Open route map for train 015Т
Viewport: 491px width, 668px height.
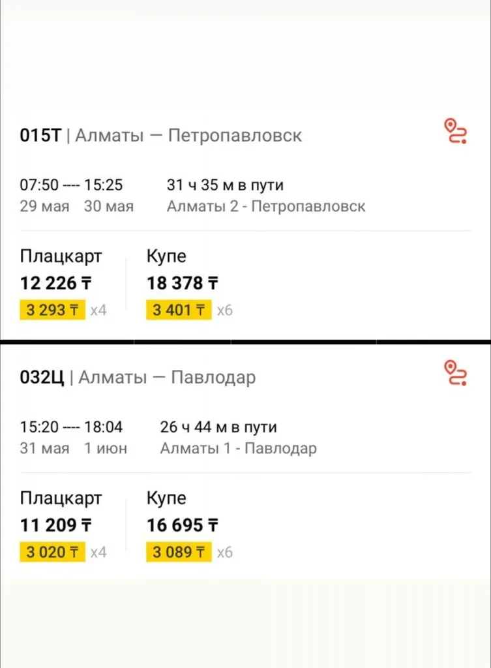(455, 130)
